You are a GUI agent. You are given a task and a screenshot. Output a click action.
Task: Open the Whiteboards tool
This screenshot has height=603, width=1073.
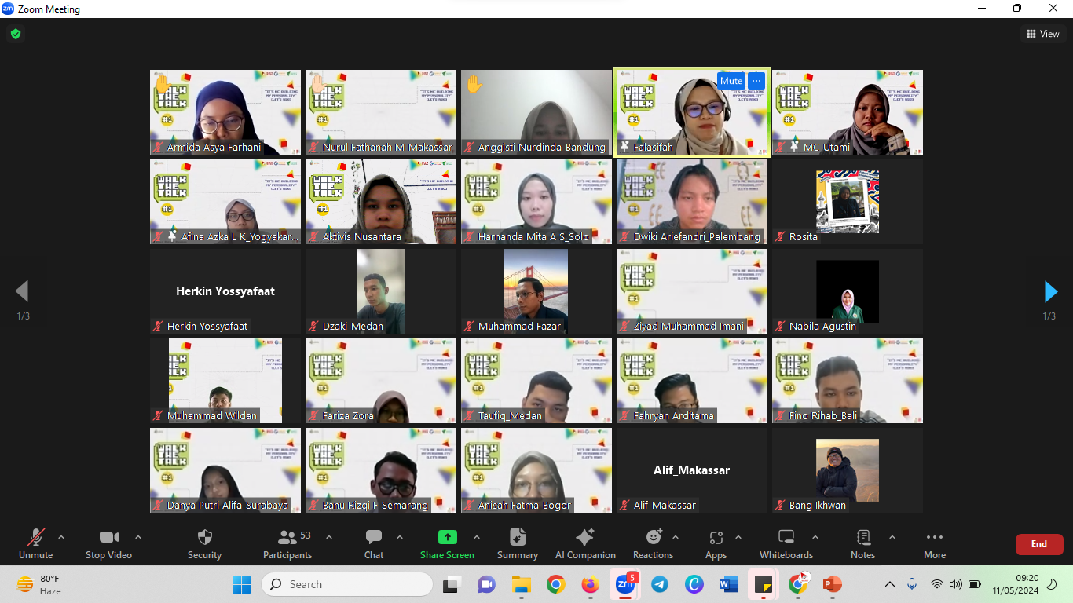click(x=786, y=538)
